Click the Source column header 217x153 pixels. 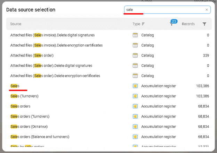[x=16, y=24]
